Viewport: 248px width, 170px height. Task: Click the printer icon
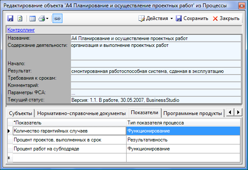pyautogui.click(x=42, y=18)
